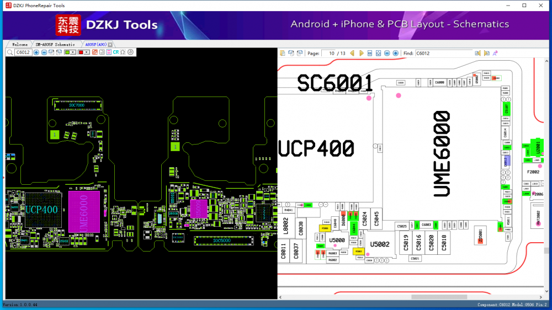Image resolution: width=552 pixels, height=310 pixels.
Task: Click the third page icon before Page label
Action: pos(300,53)
